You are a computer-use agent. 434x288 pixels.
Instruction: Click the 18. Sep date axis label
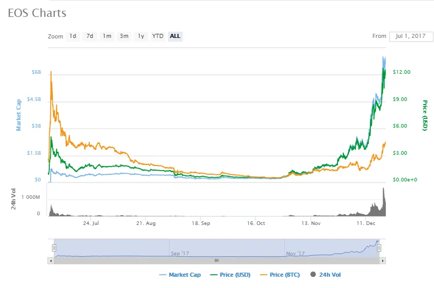tap(201, 223)
